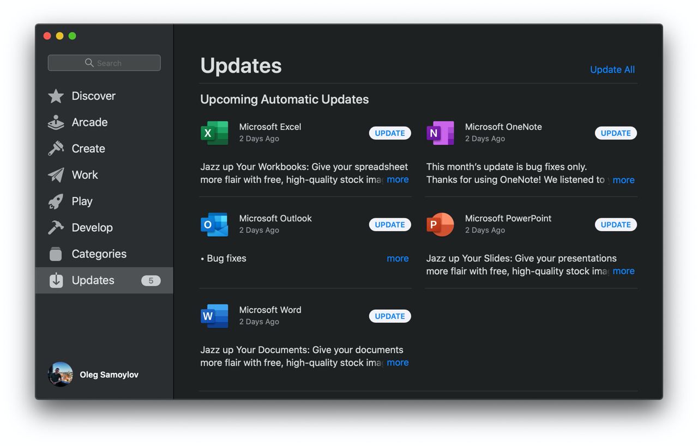Click the Updates download arrow icon

(x=56, y=280)
